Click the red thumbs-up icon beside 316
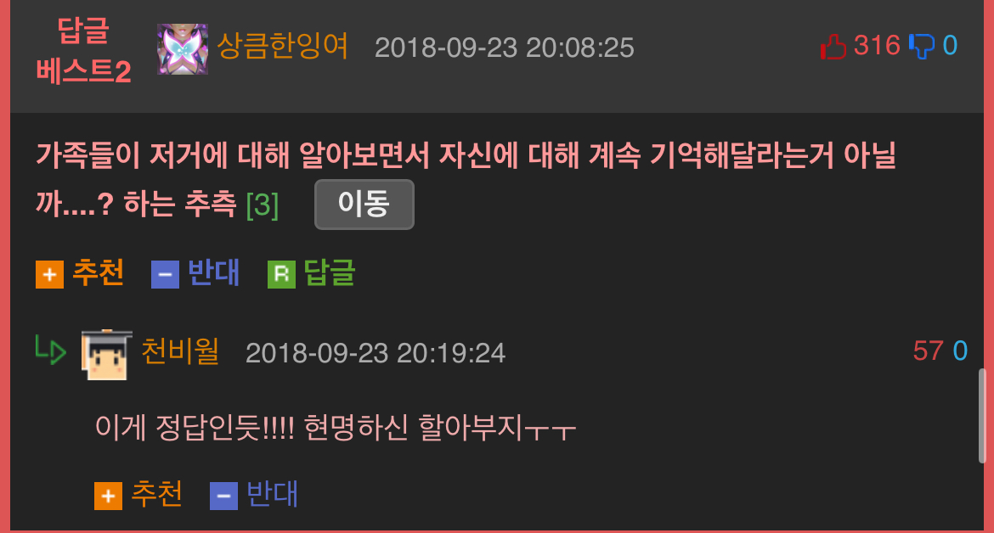Viewport: 994px width, 533px height. [x=833, y=47]
